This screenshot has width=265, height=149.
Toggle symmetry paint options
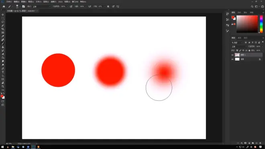tap(118, 6)
